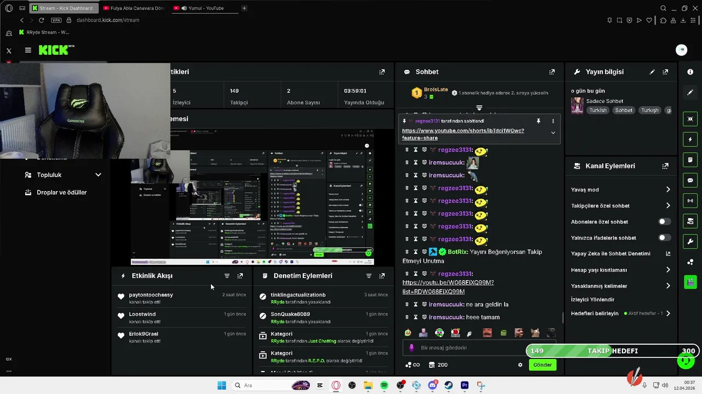Switch to Yumul - YouTube tab

click(x=205, y=8)
